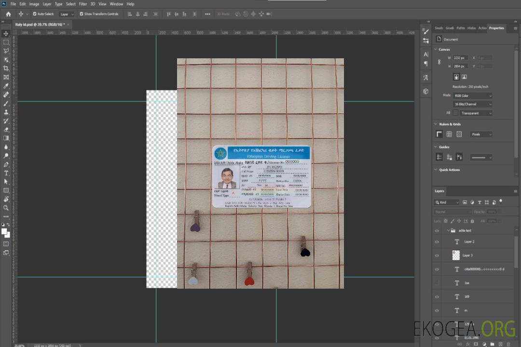The image size is (521, 347).
Task: Open the Filter menu
Action: (x=83, y=4)
